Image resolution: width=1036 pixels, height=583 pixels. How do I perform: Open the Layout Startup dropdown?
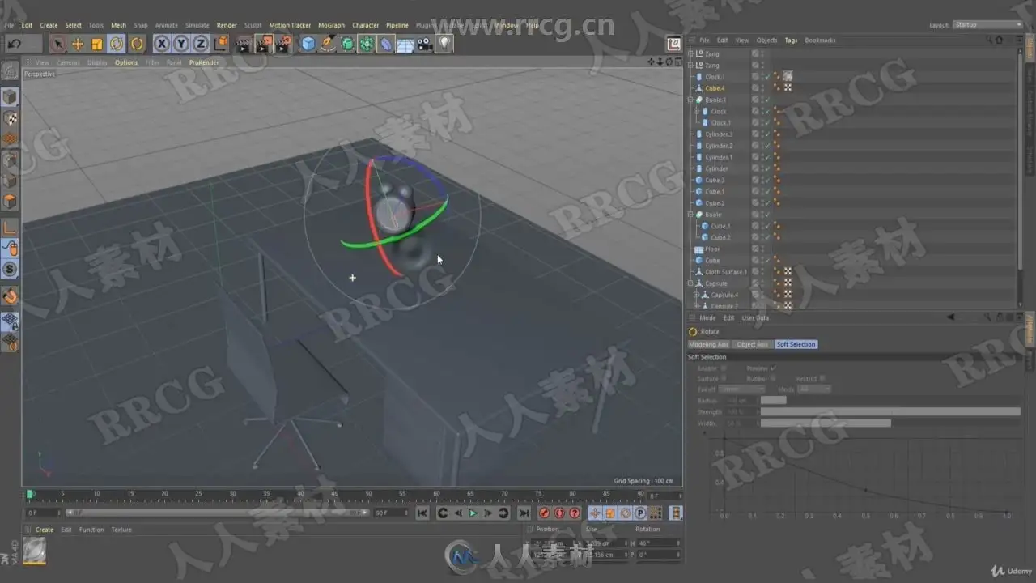click(x=988, y=25)
